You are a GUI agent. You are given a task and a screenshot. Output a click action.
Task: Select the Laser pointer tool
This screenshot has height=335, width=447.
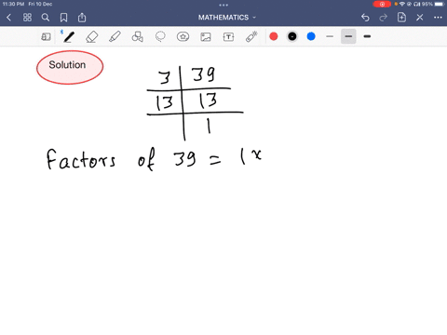[x=251, y=36]
